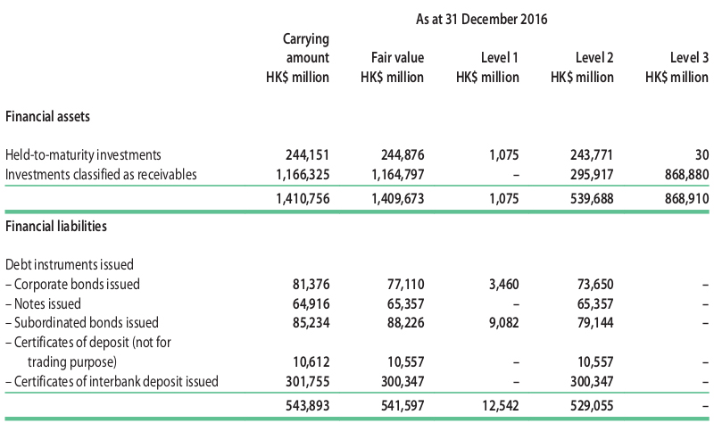
Task: Select 'Certificates of deposit (not for' label
Action: 88,343
